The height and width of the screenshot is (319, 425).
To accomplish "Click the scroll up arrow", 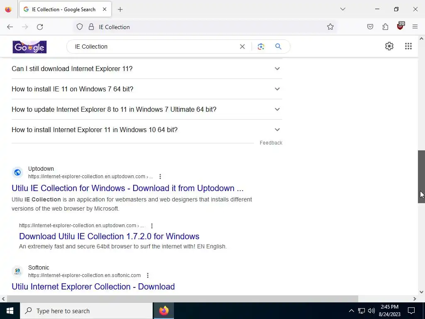I will pyautogui.click(x=421, y=39).
